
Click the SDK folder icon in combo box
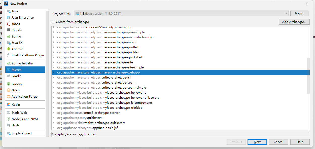click(x=77, y=13)
